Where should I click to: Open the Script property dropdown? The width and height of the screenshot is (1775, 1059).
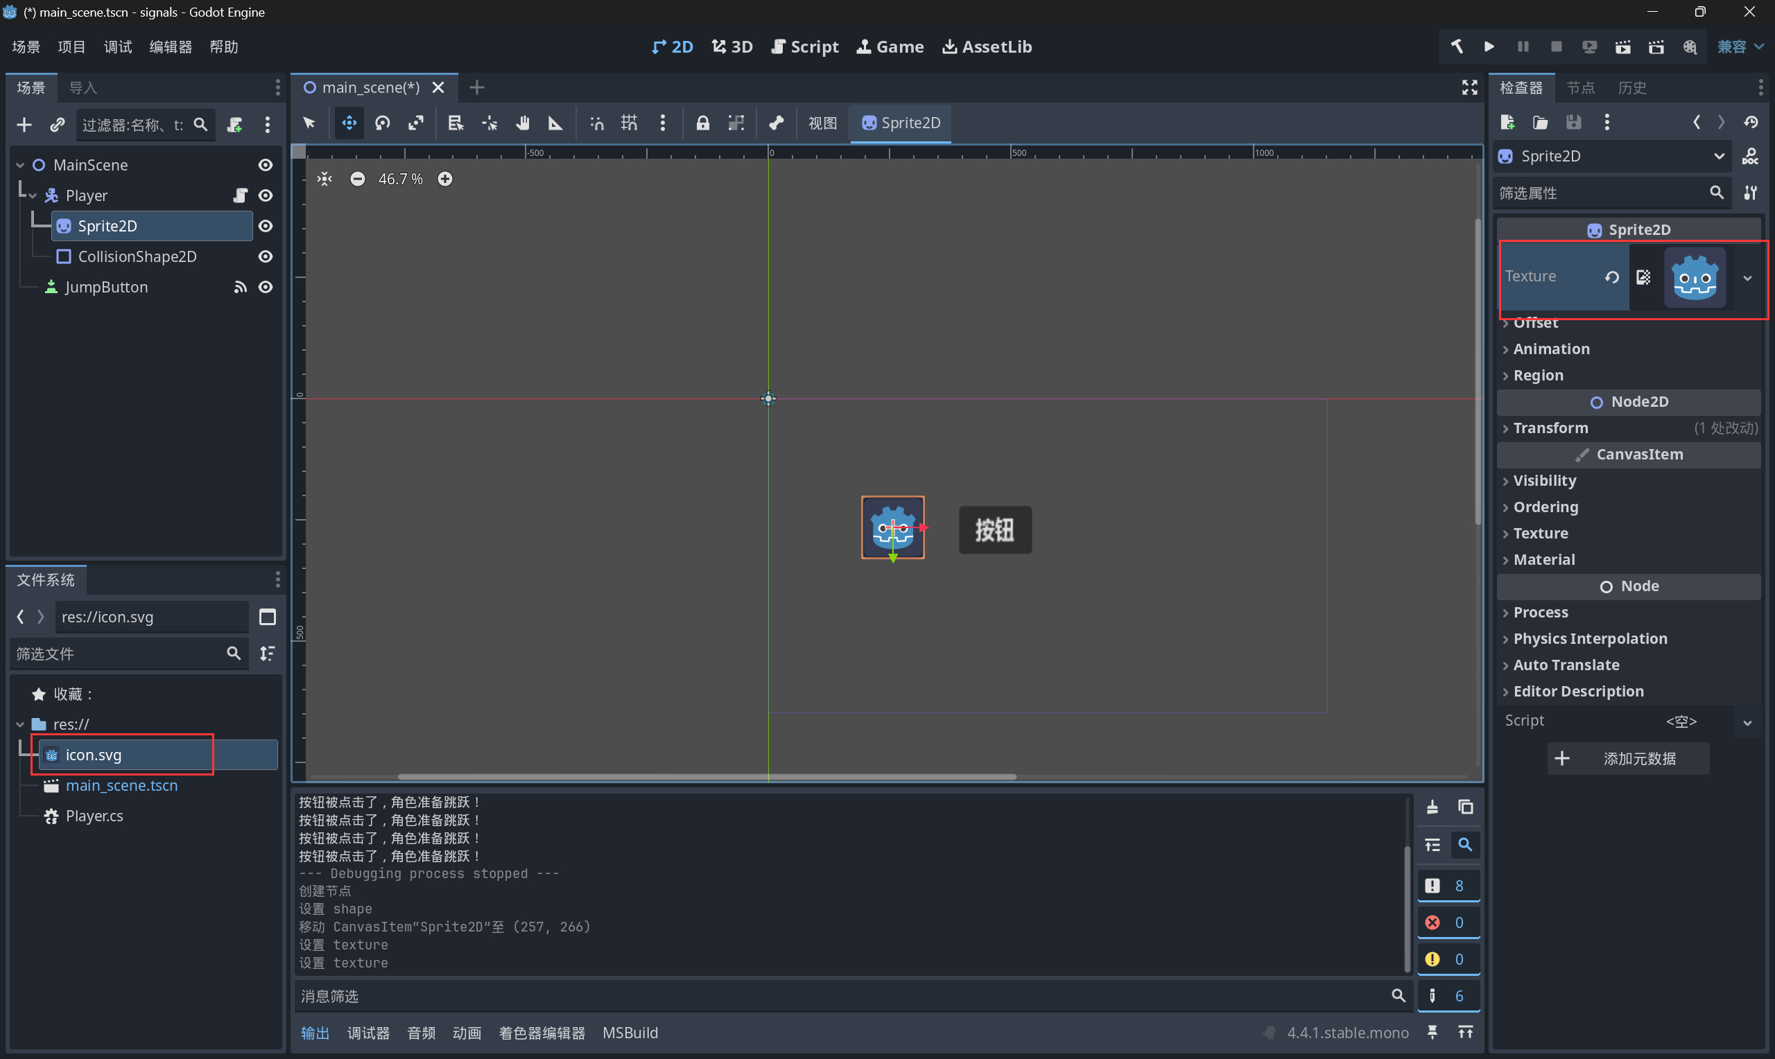tap(1747, 723)
